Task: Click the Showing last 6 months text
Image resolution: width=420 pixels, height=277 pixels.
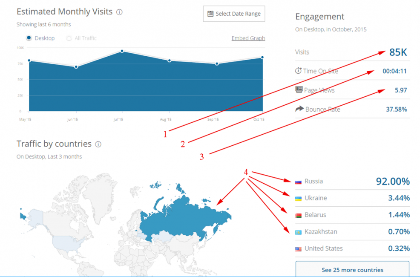Action: [43, 24]
